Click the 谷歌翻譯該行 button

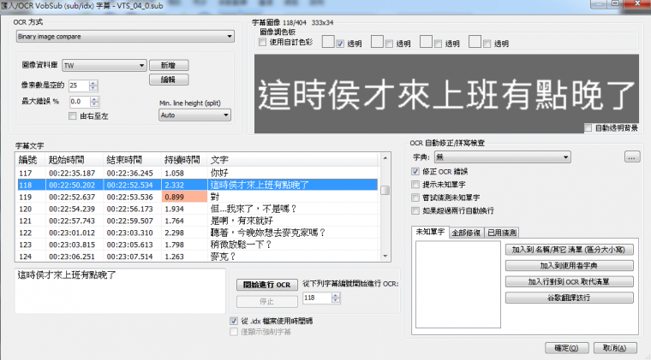569,298
